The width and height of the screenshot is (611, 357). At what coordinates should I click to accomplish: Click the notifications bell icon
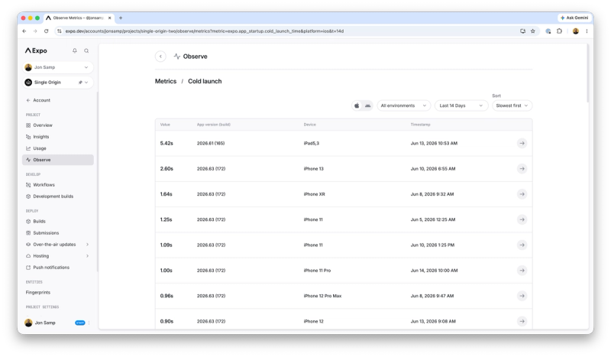pyautogui.click(x=74, y=50)
